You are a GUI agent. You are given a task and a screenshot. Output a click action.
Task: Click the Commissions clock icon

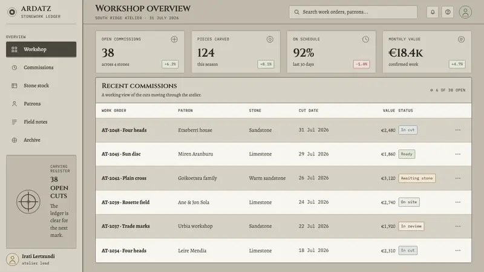pos(14,68)
